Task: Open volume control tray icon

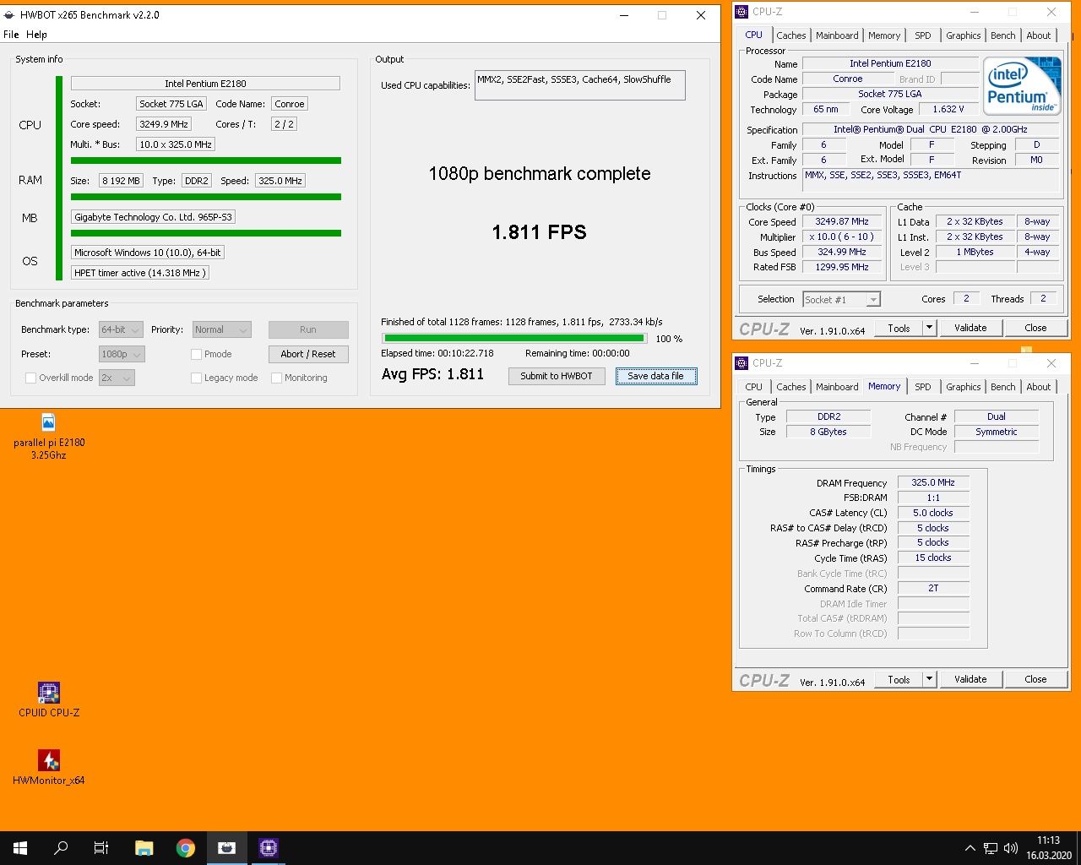Action: click(1011, 848)
